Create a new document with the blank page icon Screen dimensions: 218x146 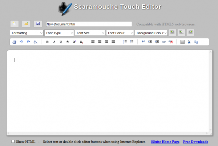click(x=15, y=24)
